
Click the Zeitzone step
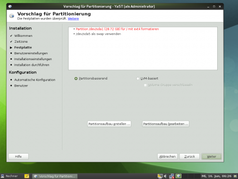point(21,42)
